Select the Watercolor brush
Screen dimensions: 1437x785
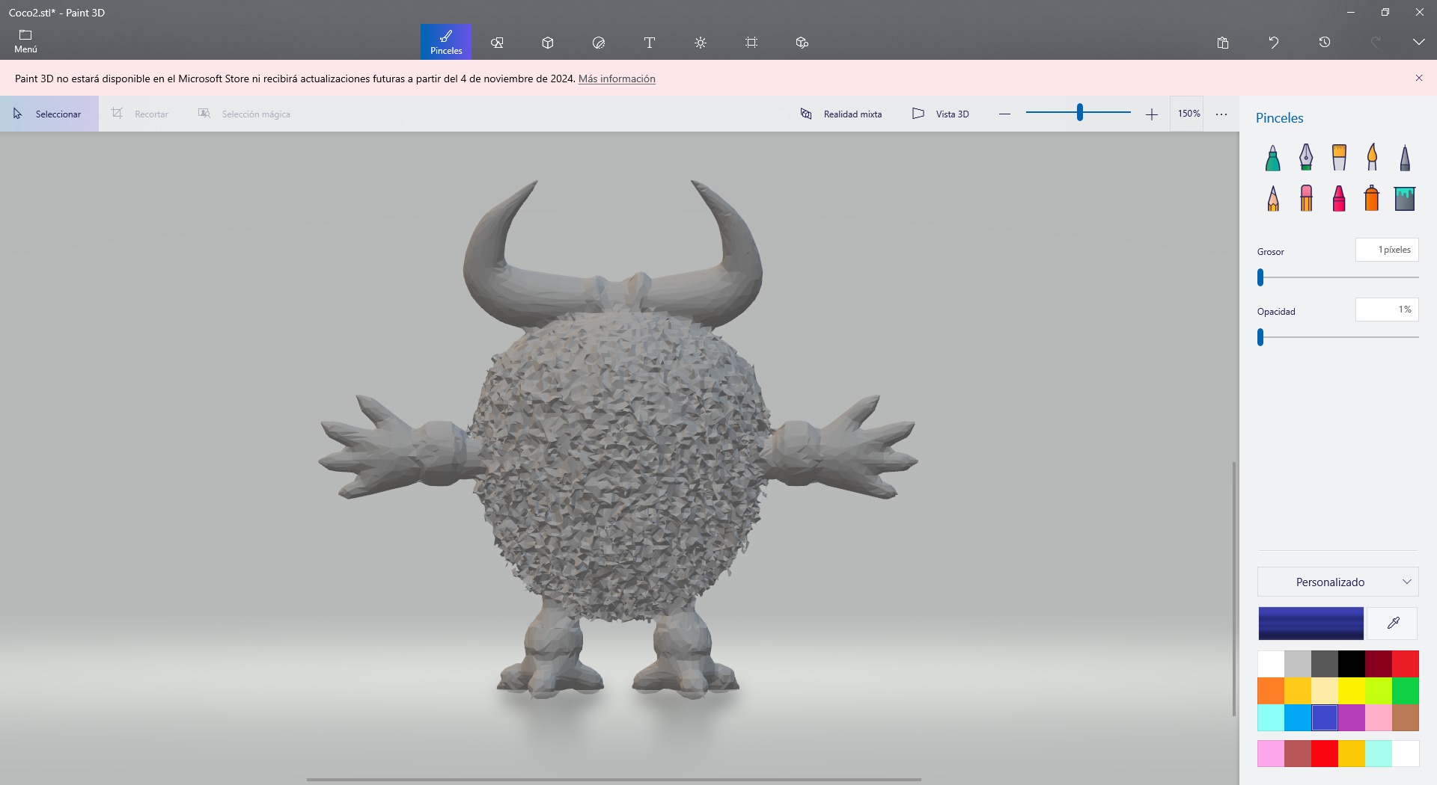(1372, 158)
